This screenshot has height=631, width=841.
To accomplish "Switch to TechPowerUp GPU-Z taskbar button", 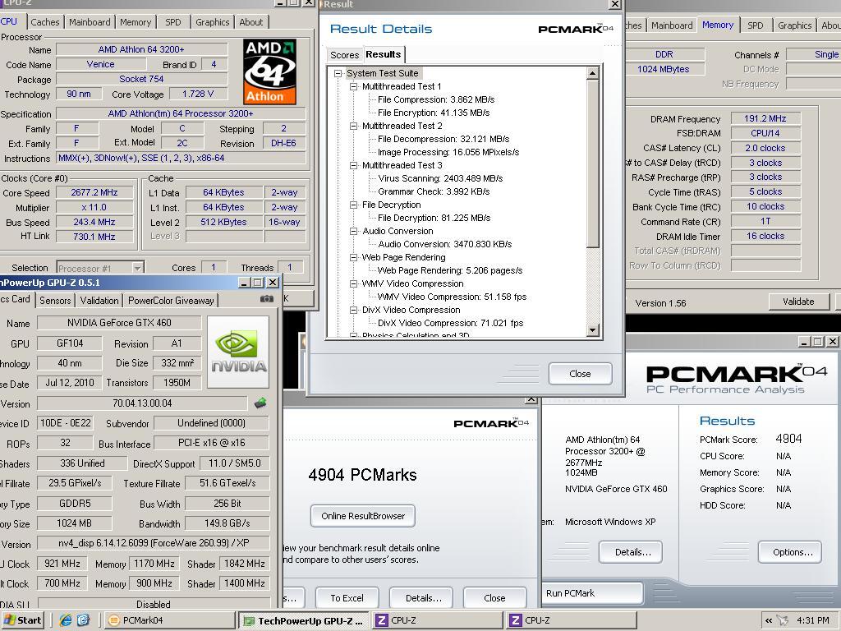I will 304,621.
